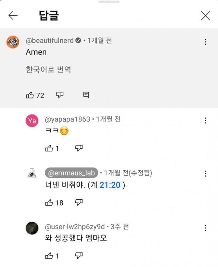Like the Amen comment by @beautifulnerd

coord(30,95)
